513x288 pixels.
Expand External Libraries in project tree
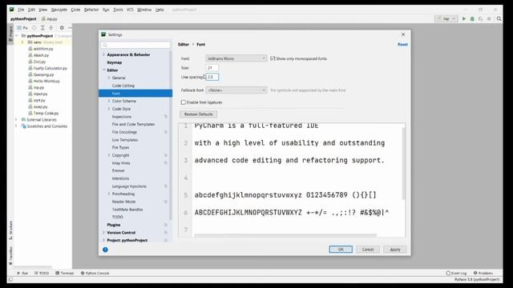(16, 120)
